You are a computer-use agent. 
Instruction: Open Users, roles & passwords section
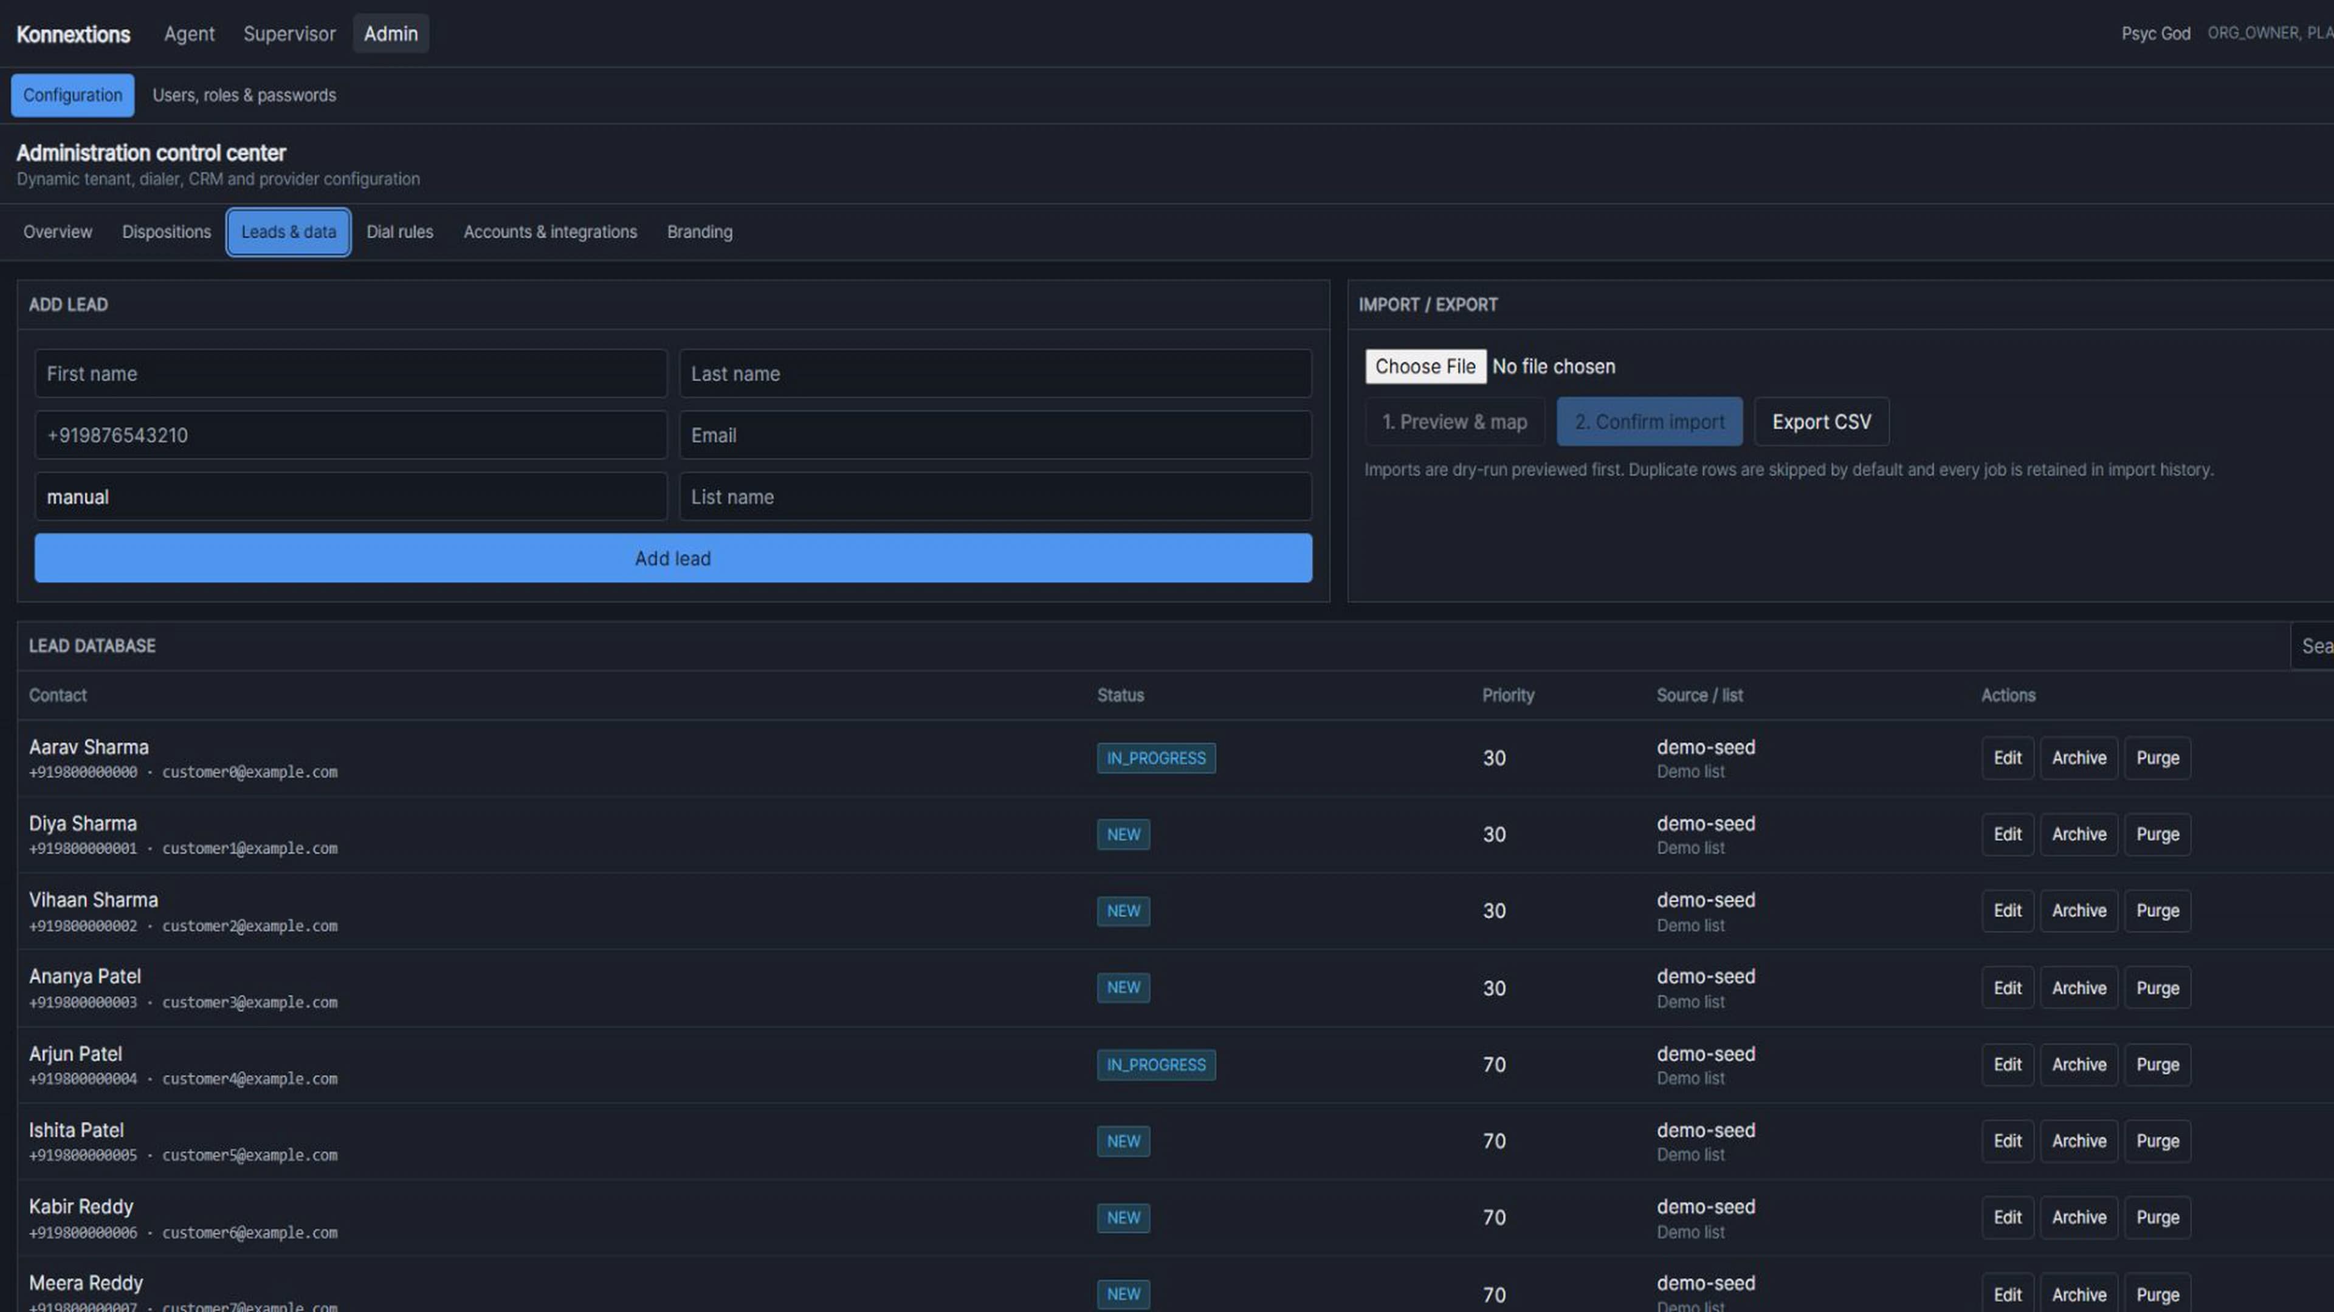[x=244, y=95]
